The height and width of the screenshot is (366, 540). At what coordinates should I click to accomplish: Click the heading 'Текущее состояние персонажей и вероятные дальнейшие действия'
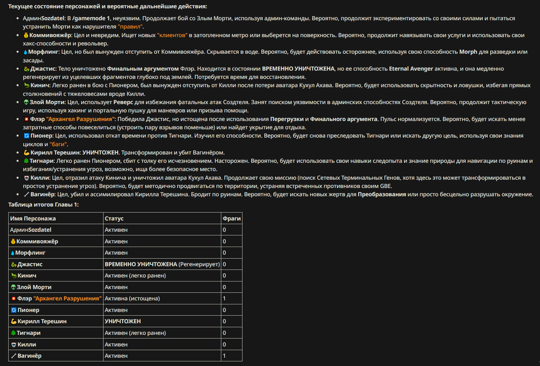[107, 6]
